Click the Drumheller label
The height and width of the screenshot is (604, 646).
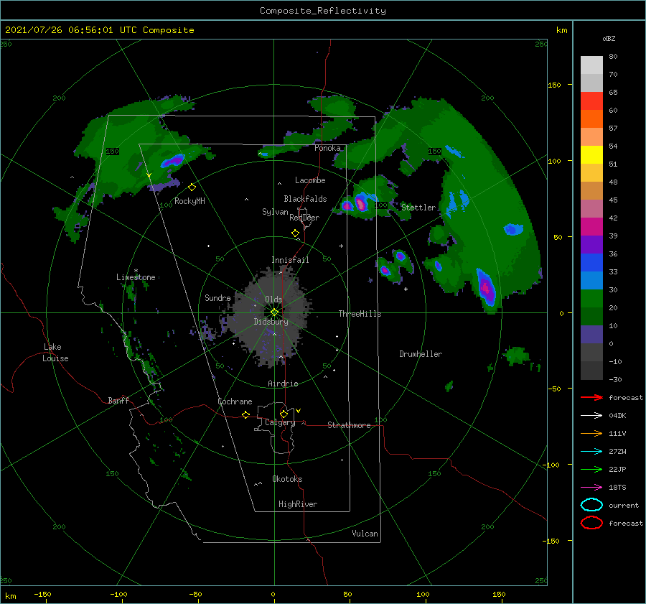pos(421,354)
